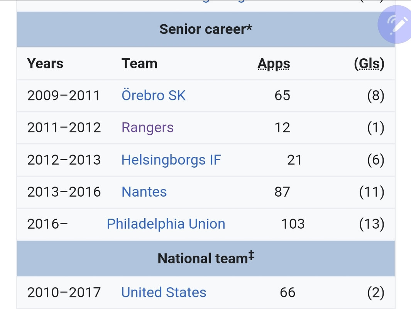The width and height of the screenshot is (411, 309).
Task: Select the 2009–2011 years cell
Action: tap(64, 95)
